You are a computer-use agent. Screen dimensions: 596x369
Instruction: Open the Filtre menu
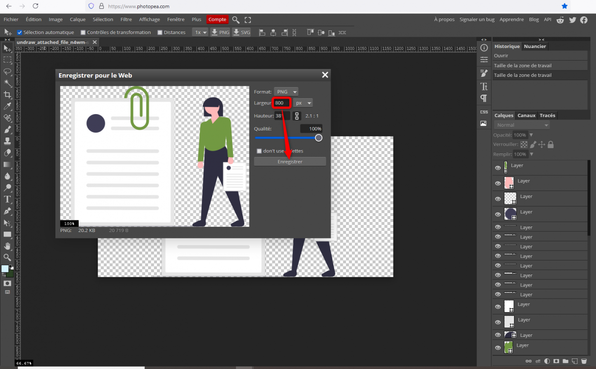(x=126, y=20)
